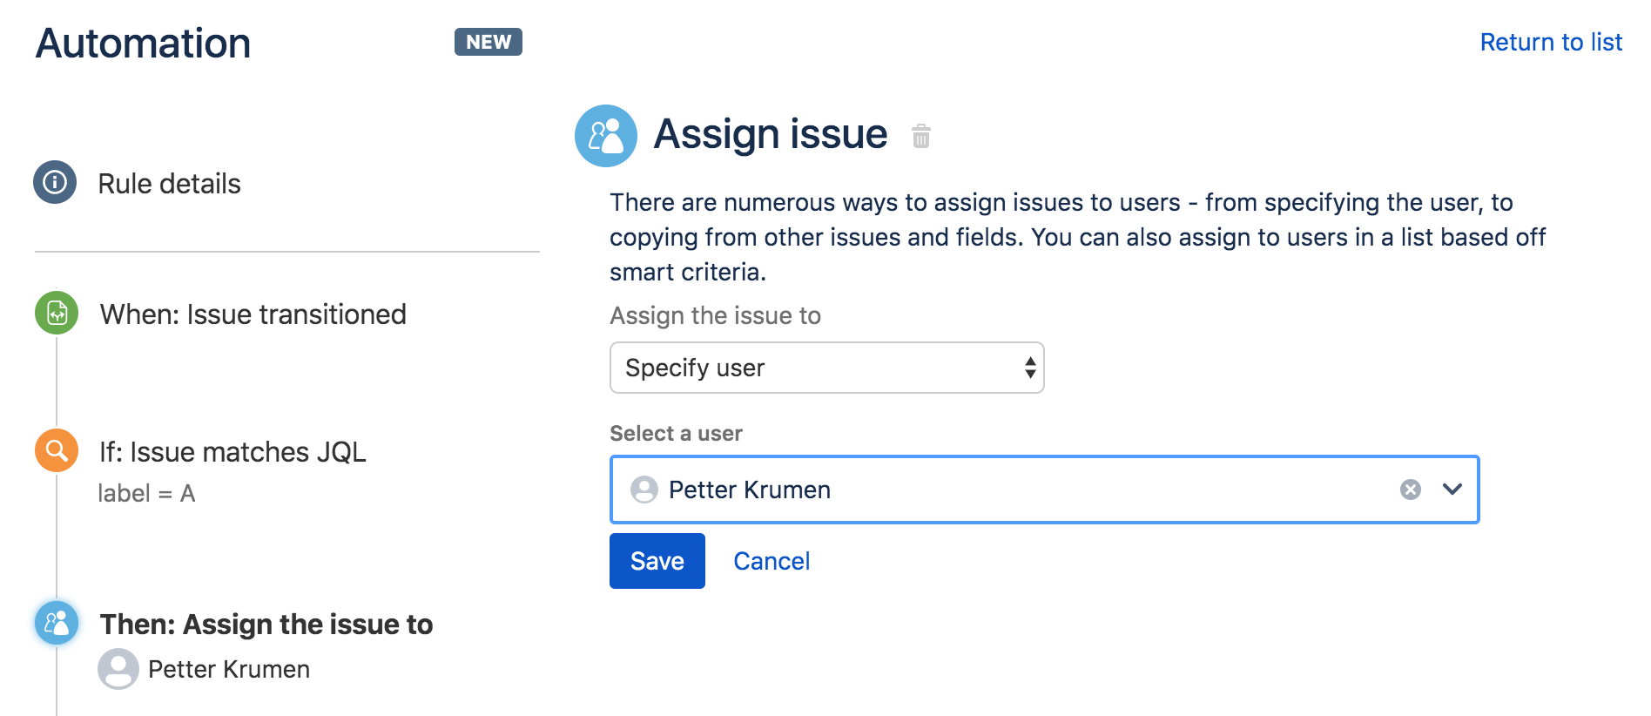Select the green Issue transitioned trigger icon

(55, 314)
